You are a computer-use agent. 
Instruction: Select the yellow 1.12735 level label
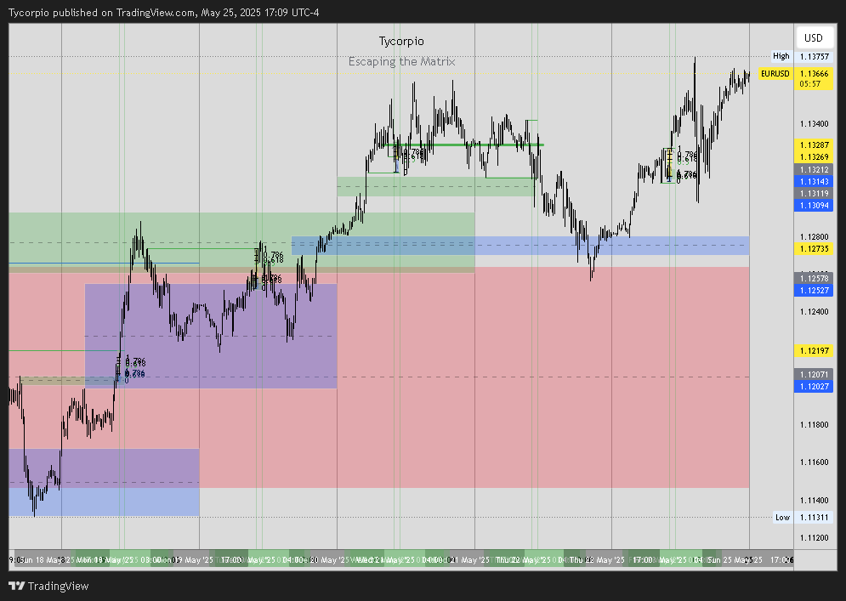point(813,247)
